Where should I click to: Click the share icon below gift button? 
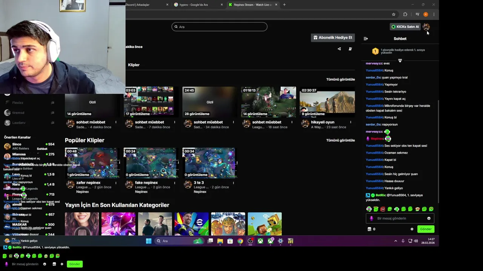coord(339,49)
